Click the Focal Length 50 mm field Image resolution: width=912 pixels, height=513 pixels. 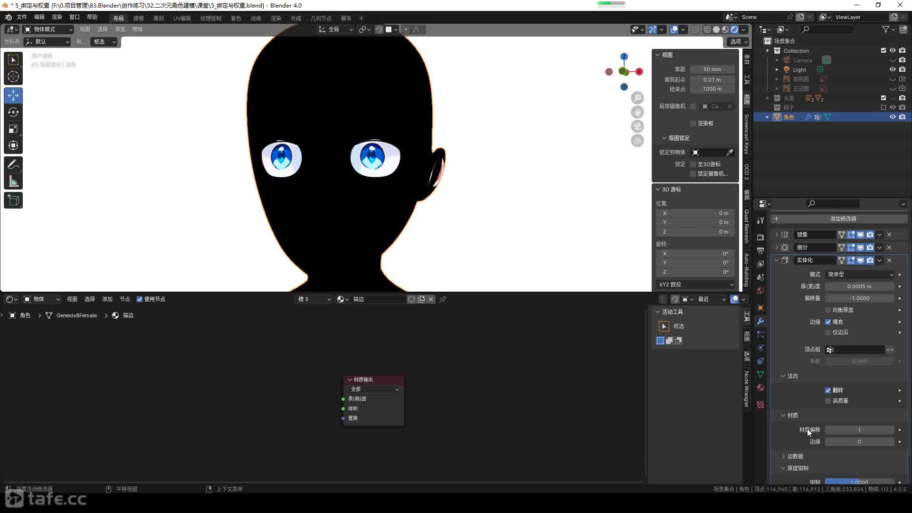[x=712, y=69]
